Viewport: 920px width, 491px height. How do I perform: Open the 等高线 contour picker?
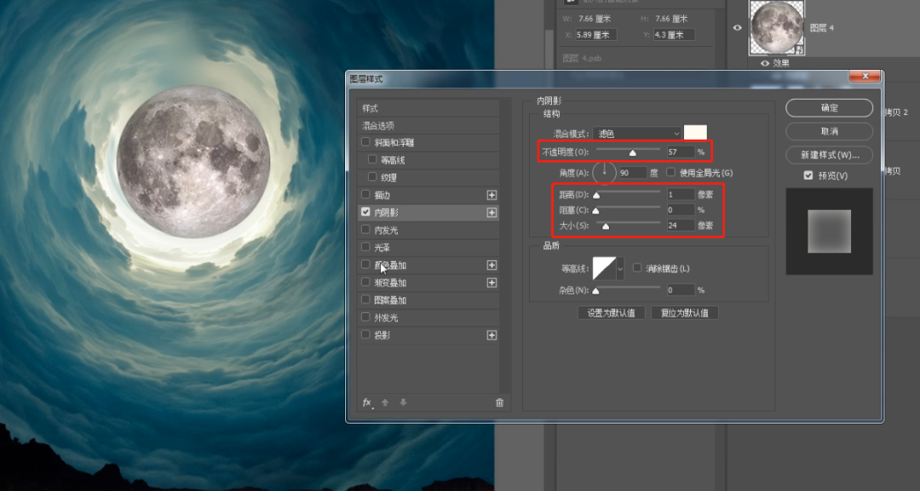click(x=607, y=268)
